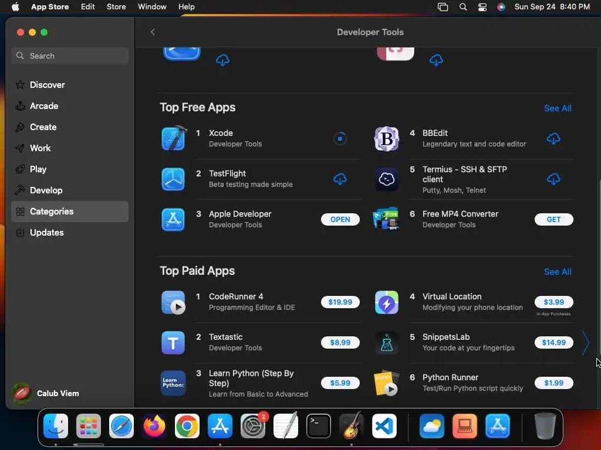601x450 pixels.
Task: Open the Textastic app icon
Action: pyautogui.click(x=173, y=342)
